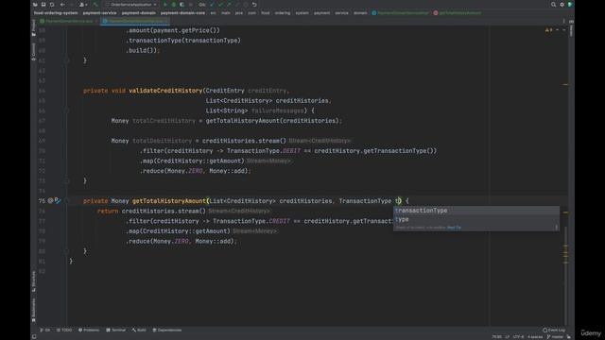
Task: Click payment-service breadcrumb
Action: tap(99, 12)
